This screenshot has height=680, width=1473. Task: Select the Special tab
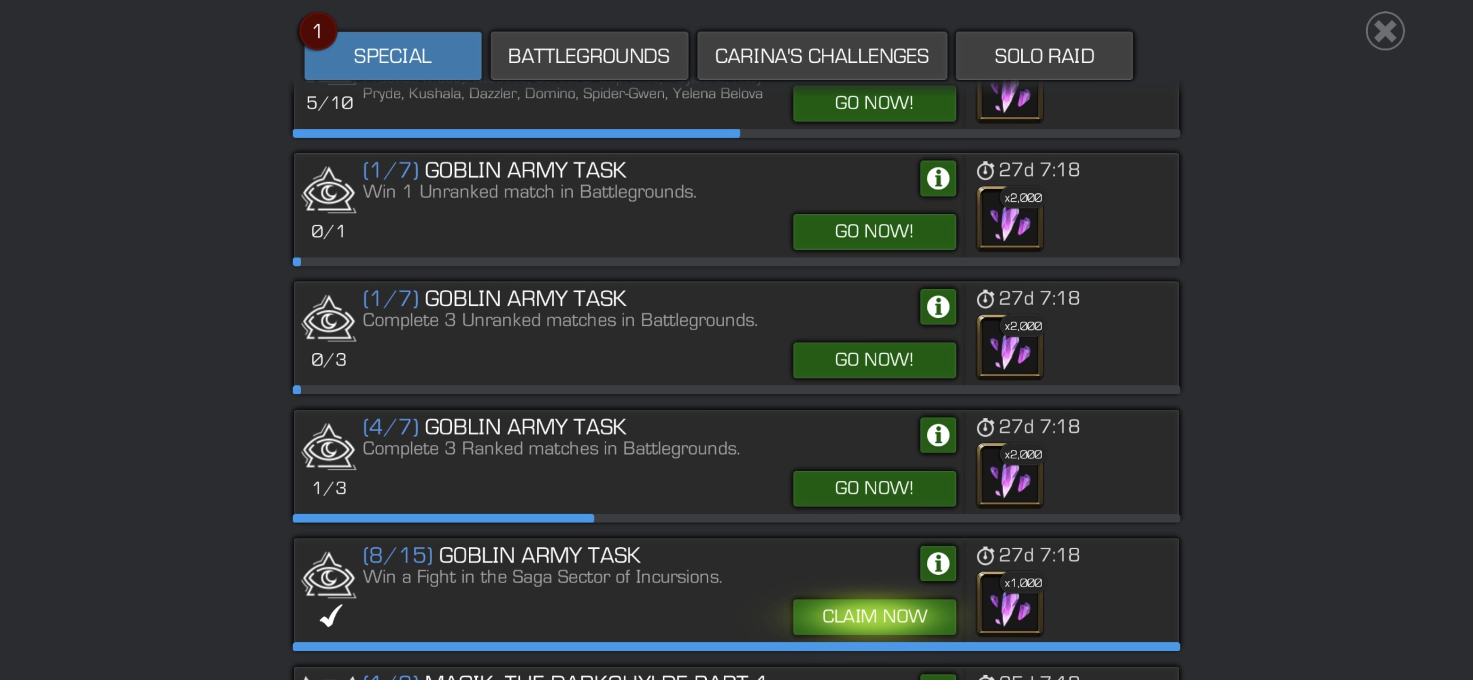393,56
